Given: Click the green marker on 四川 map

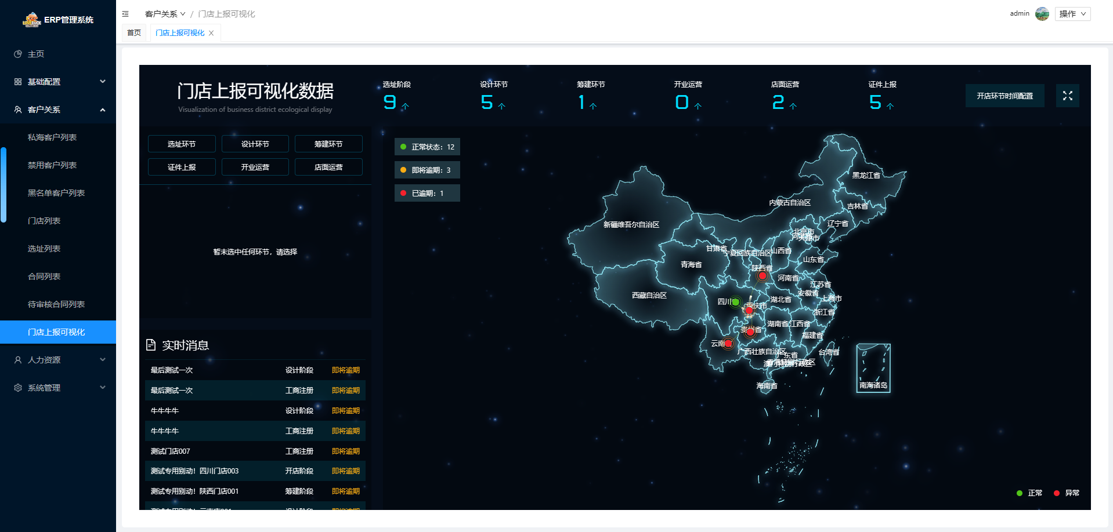Looking at the screenshot, I should click(x=735, y=302).
